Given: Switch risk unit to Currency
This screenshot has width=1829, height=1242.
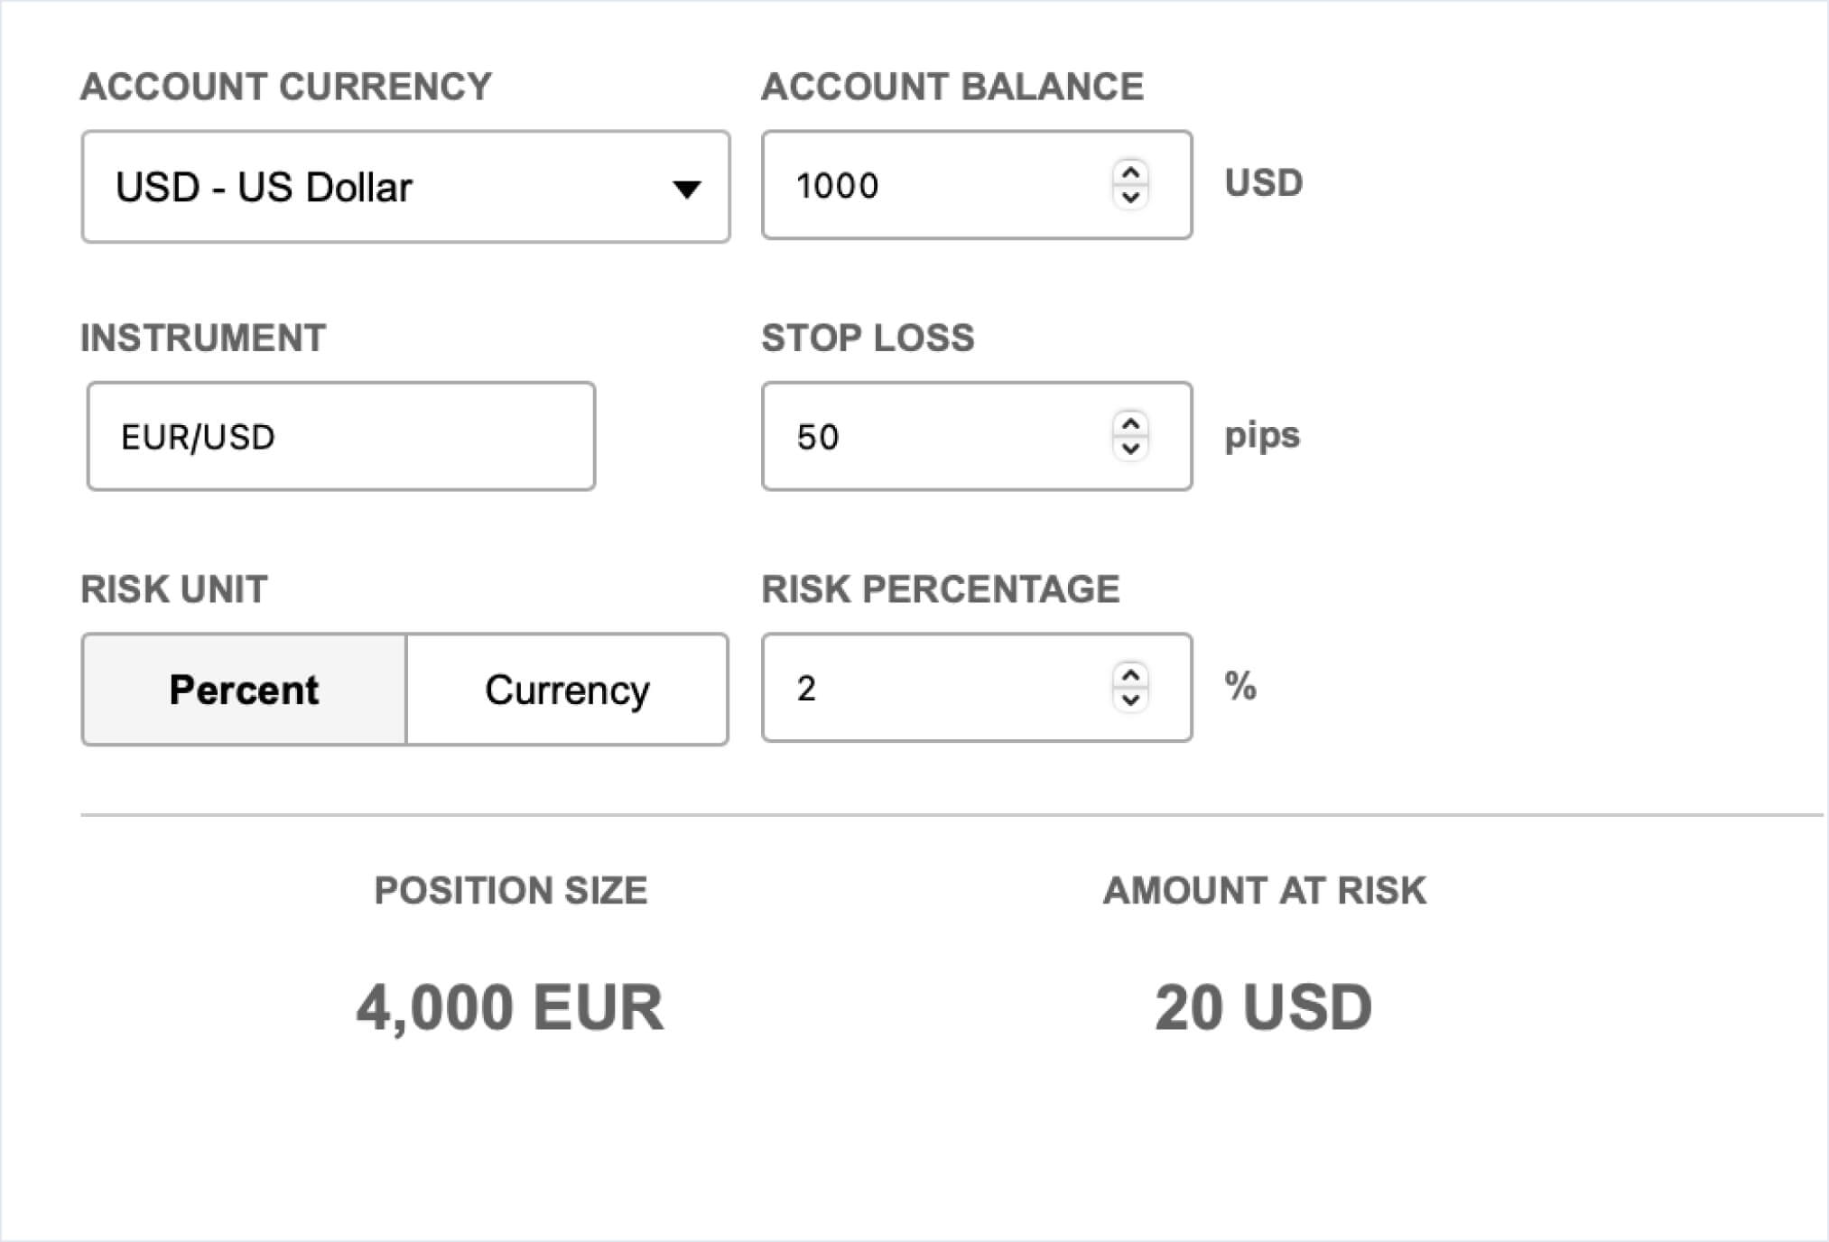Looking at the screenshot, I should [x=567, y=690].
